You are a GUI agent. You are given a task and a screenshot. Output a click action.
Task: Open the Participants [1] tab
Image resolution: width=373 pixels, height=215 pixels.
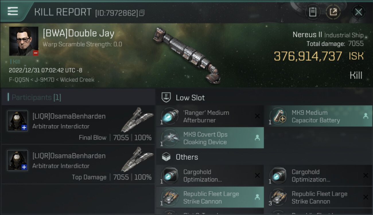point(36,97)
